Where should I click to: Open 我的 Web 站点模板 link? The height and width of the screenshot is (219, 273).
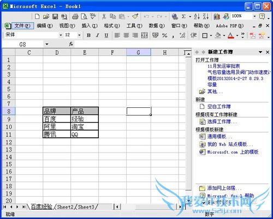tap(230, 144)
